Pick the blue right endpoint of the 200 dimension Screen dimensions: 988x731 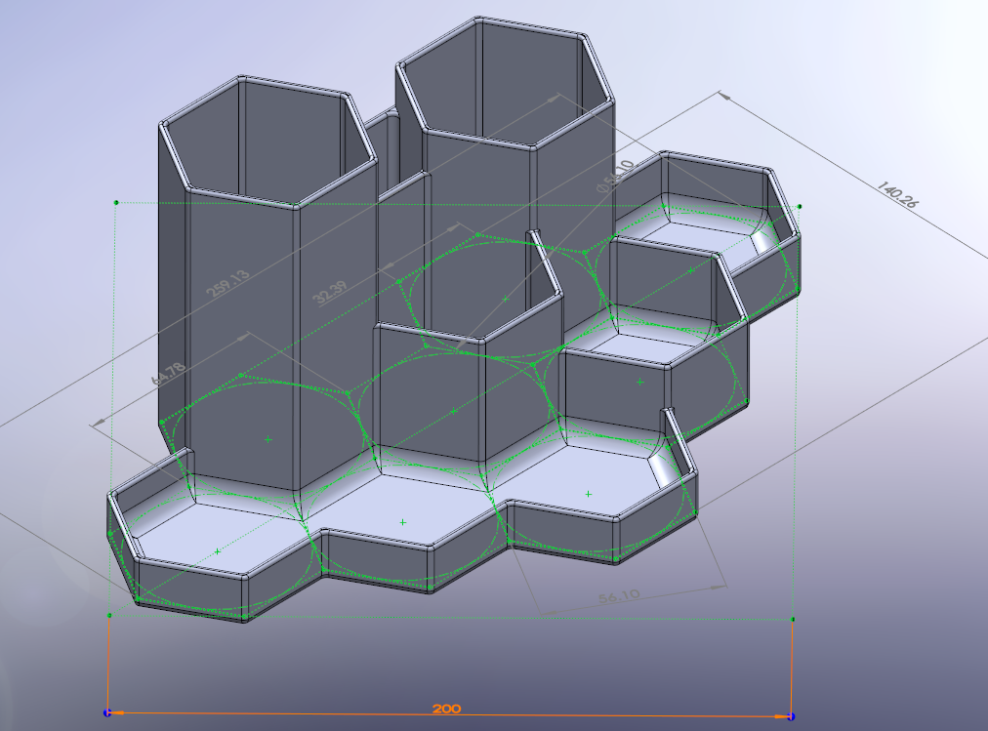(x=792, y=716)
